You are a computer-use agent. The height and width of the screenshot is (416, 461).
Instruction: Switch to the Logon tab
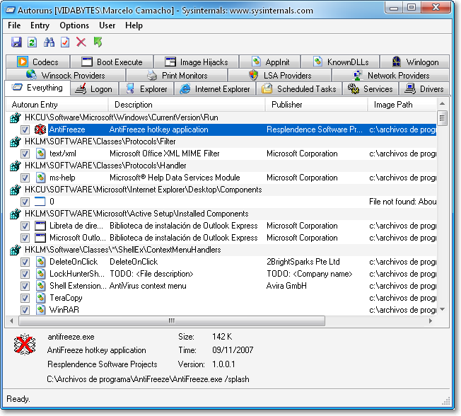pyautogui.click(x=94, y=89)
